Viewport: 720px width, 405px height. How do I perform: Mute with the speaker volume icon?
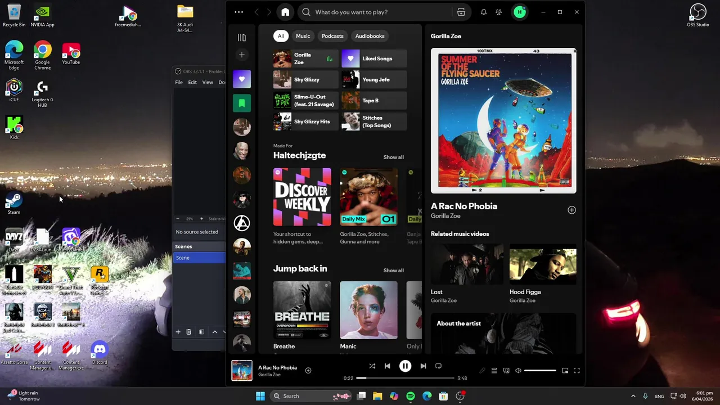coord(518,371)
